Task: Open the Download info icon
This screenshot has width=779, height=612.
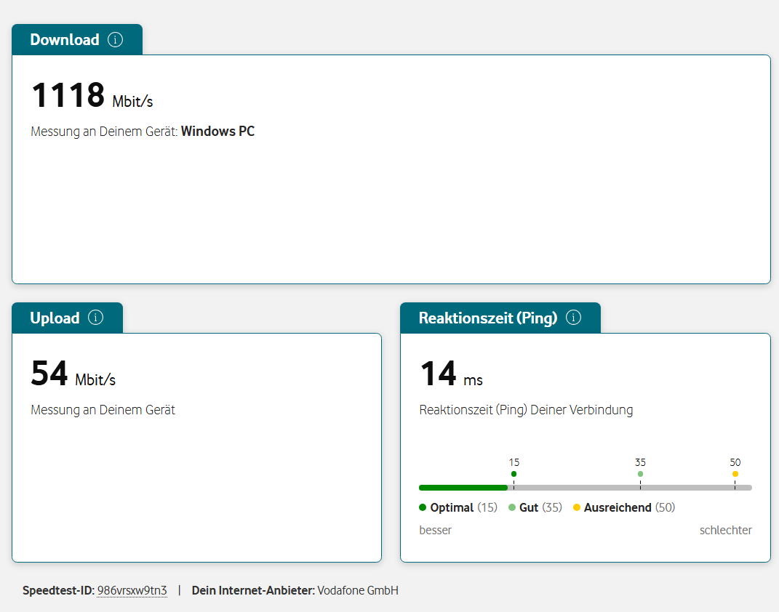Action: pyautogui.click(x=115, y=40)
